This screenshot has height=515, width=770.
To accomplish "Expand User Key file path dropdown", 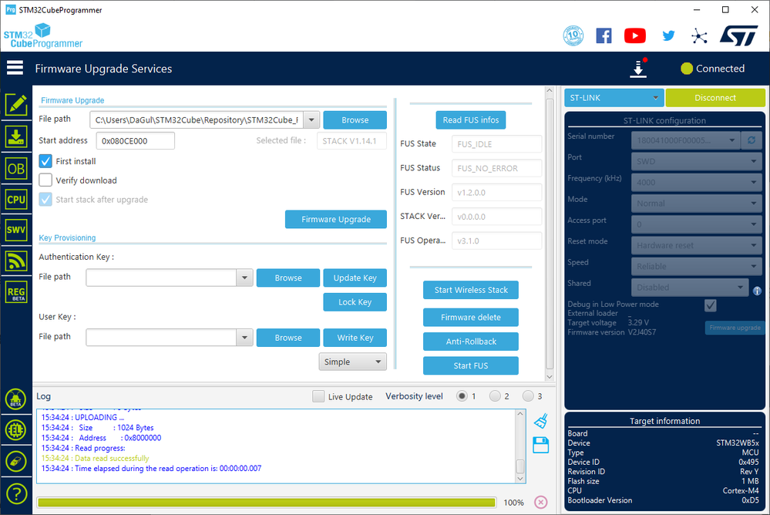I will [244, 338].
